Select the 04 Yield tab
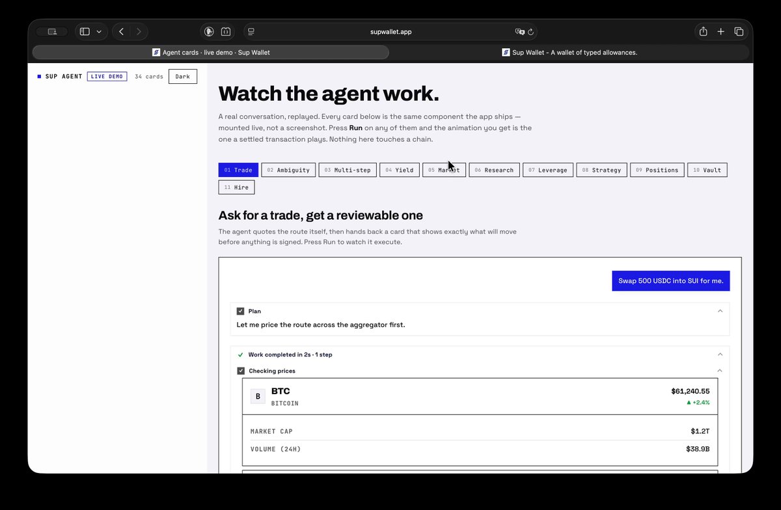This screenshot has width=781, height=510. (x=400, y=170)
